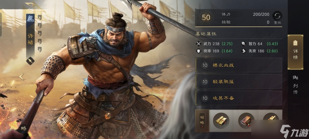The image size is (309, 139).
Task: Tap the 许褚 name banner
Action: [x=30, y=39]
